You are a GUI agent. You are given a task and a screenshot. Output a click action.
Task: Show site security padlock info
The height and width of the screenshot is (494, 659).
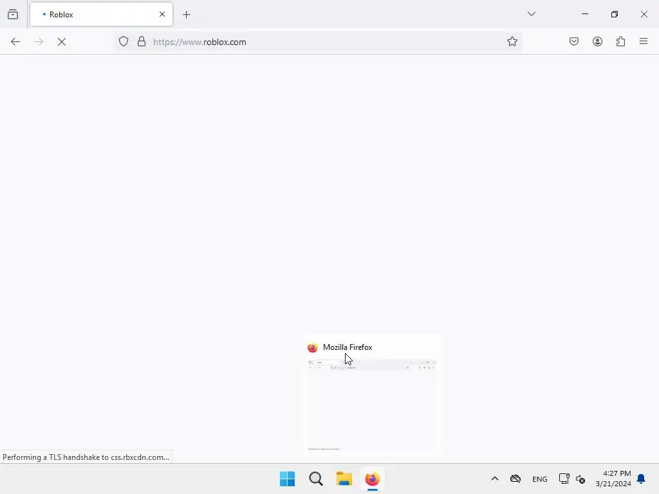point(142,42)
